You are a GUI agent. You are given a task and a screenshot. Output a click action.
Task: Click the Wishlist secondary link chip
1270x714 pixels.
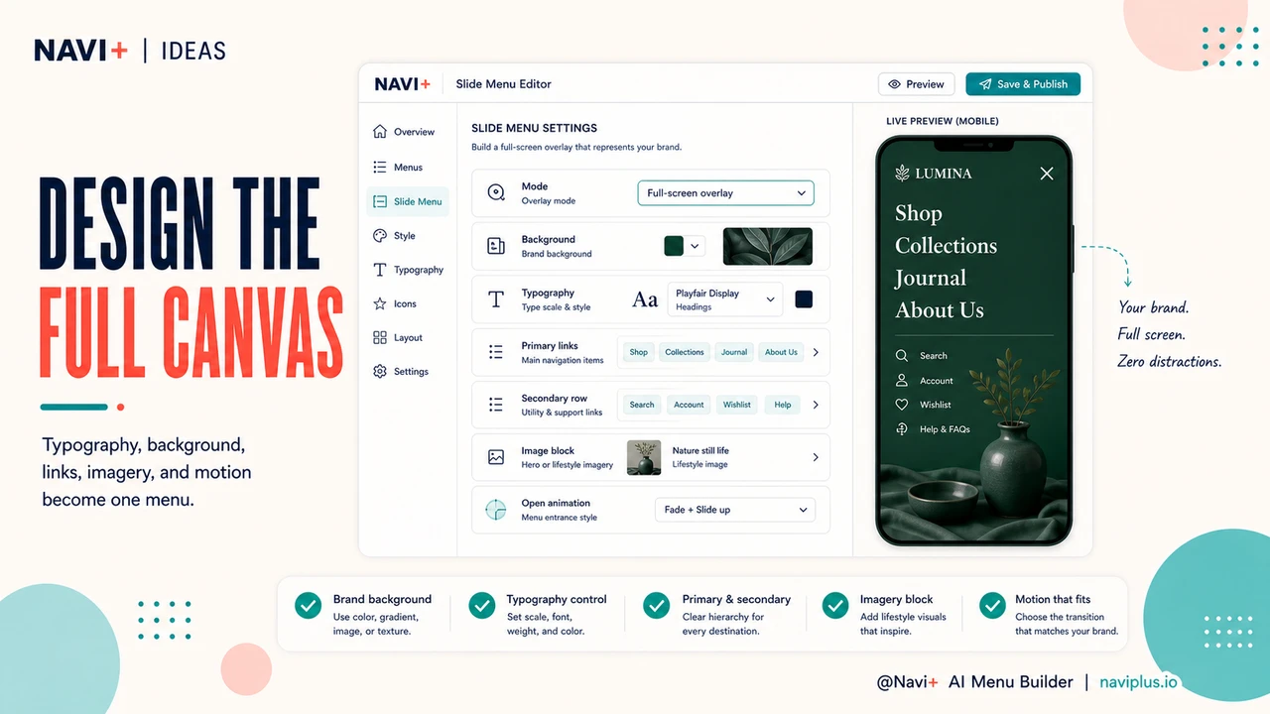pyautogui.click(x=737, y=405)
